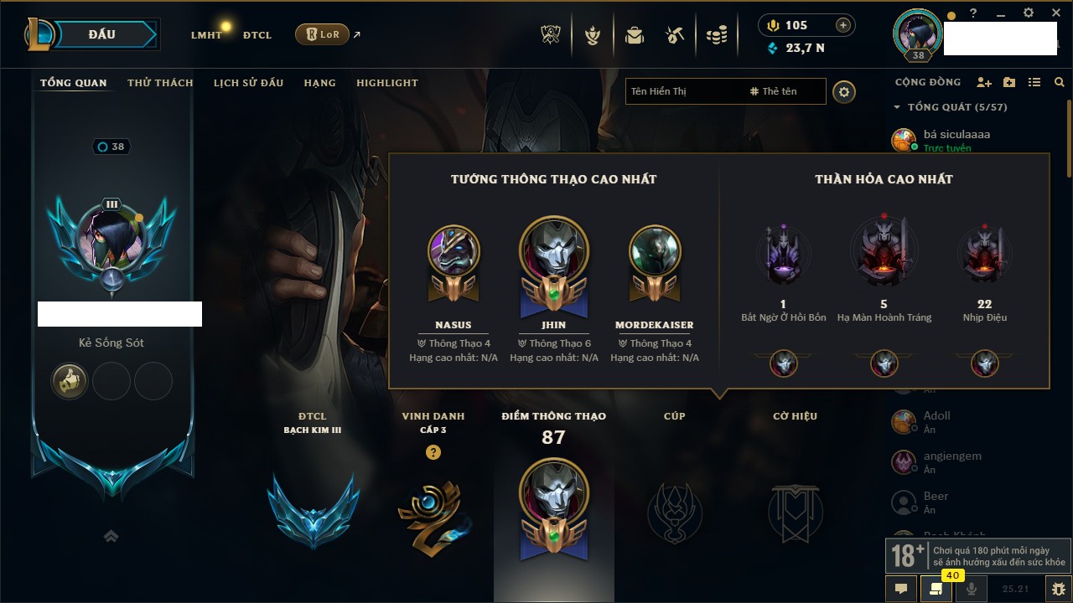Open the missions panel with 40 badge
This screenshot has width=1073, height=603.
(x=936, y=589)
